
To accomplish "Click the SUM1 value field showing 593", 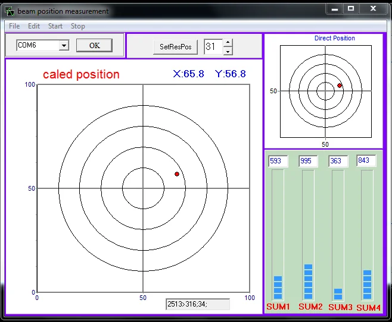I will click(278, 161).
